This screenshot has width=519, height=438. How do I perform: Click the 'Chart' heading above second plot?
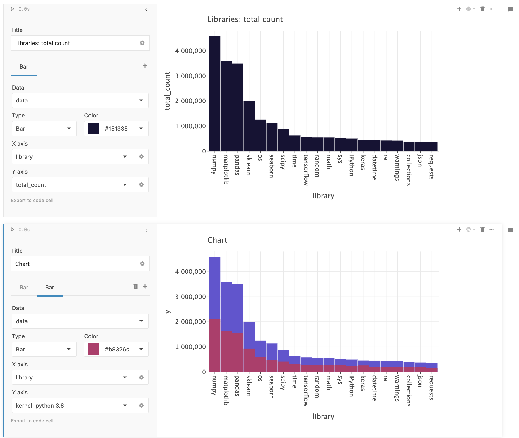217,240
